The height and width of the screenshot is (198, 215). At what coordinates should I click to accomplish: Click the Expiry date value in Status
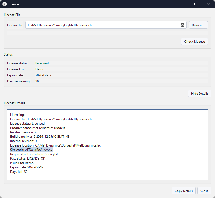coord(43,75)
